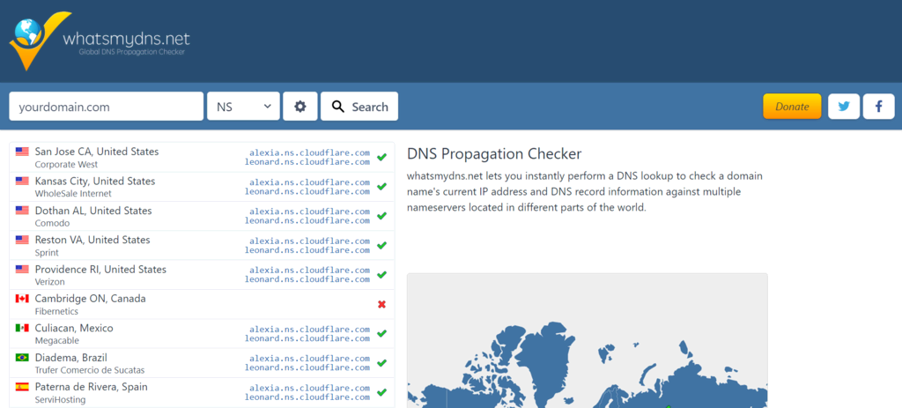902x408 pixels.
Task: Click the leonard.ns.cloudflare.com result for Reston VA
Action: (307, 250)
